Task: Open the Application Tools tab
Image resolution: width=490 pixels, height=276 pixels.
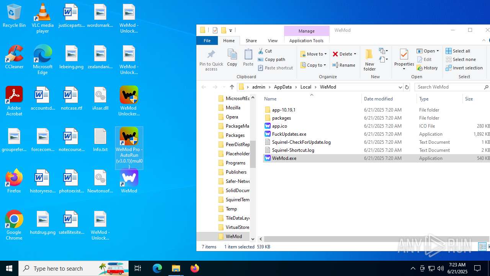Action: [x=306, y=41]
